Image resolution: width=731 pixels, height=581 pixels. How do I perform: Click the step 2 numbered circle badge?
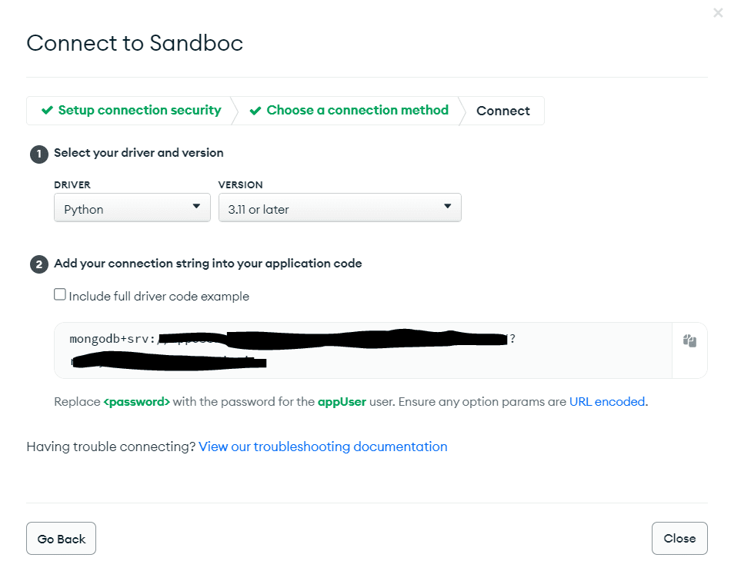point(38,264)
